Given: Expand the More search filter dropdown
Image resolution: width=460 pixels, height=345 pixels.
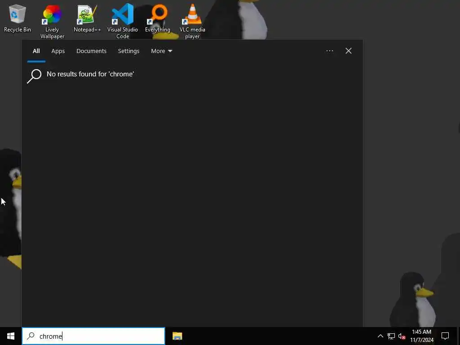Looking at the screenshot, I should 162,51.
